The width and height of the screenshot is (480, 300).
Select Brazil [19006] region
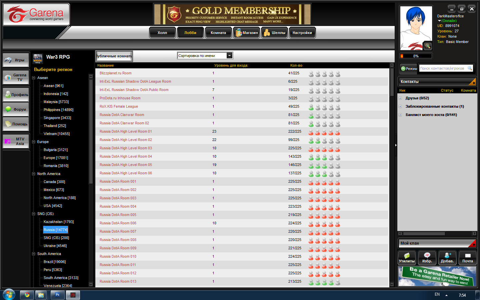[x=55, y=262]
